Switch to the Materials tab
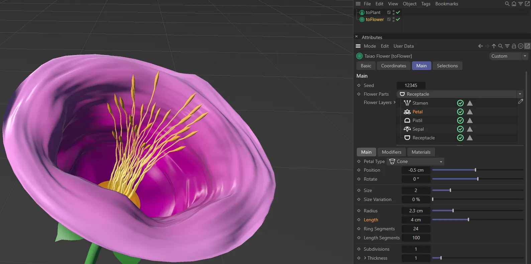Screen dimensions: 531x264 point(421,152)
